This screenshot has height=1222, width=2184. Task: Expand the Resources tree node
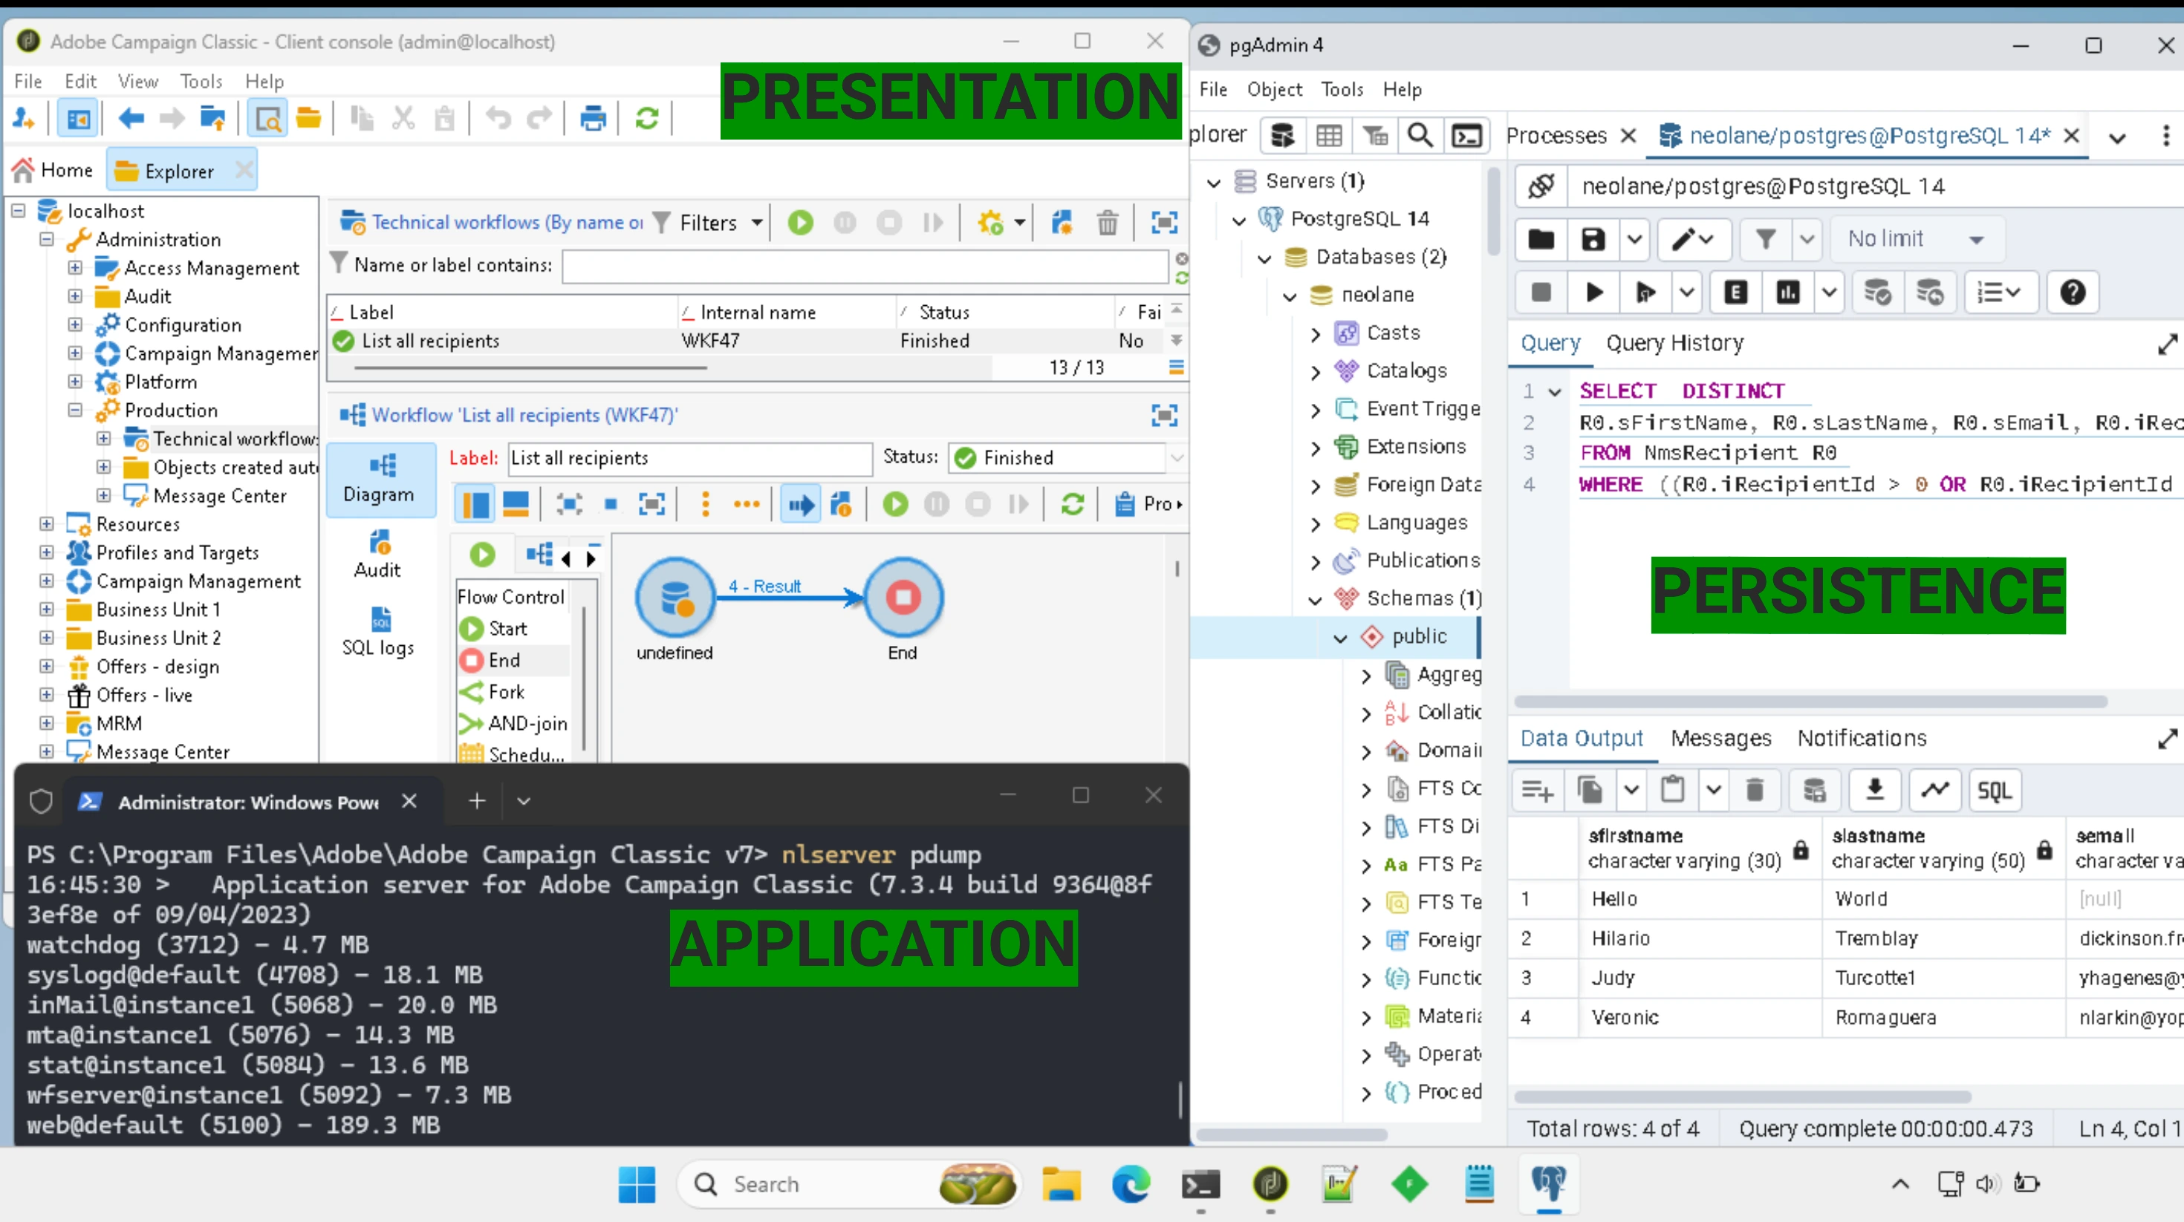point(47,523)
